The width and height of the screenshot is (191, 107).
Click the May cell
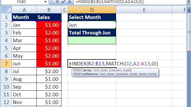(x=24, y=56)
